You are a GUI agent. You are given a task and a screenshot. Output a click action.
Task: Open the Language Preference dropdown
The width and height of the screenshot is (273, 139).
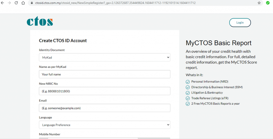pyautogui.click(x=105, y=125)
